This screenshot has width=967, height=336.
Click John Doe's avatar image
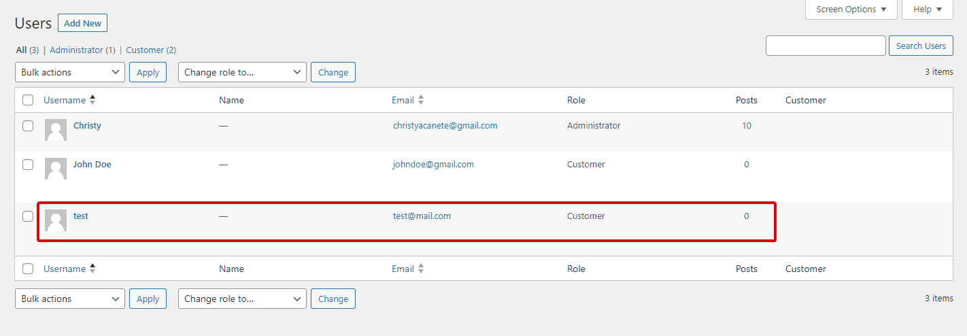point(56,169)
